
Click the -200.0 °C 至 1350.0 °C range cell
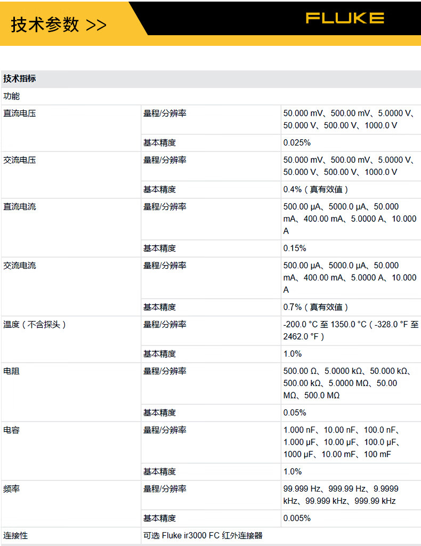coord(351,330)
